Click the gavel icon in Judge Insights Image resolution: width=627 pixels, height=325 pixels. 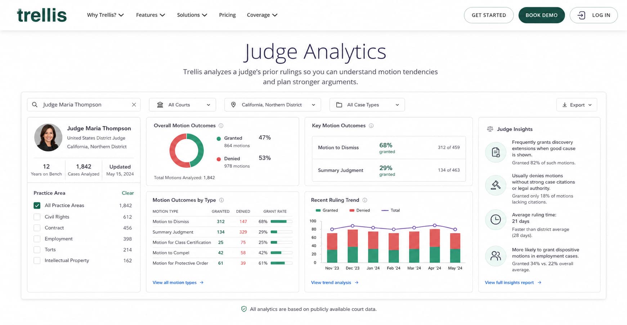(x=496, y=185)
